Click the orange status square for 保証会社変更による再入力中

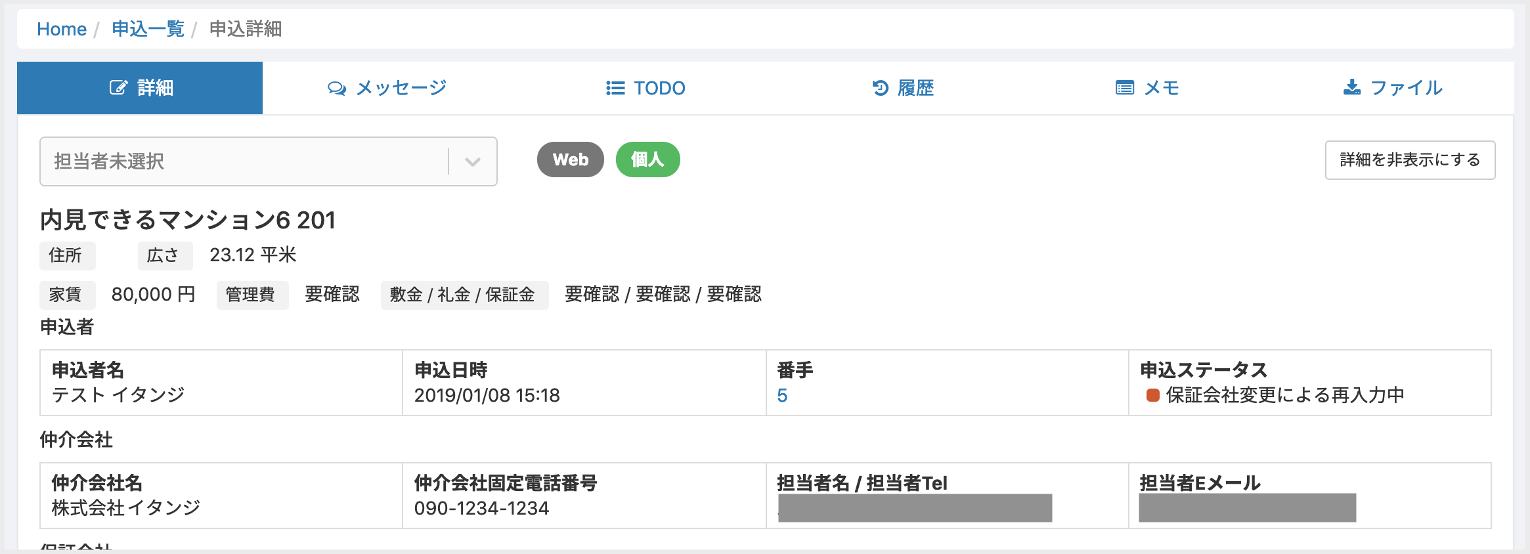click(x=1152, y=395)
